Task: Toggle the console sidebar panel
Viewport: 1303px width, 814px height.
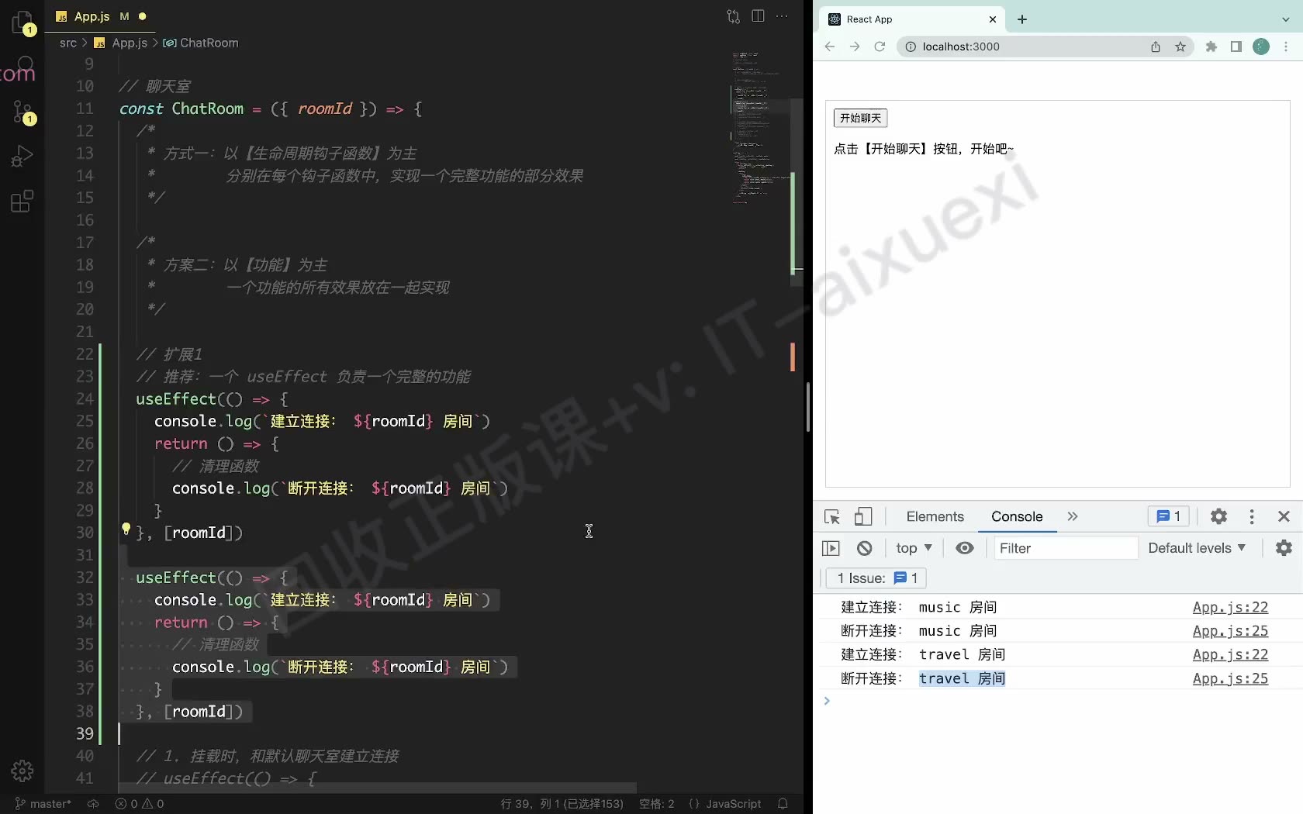Action: (831, 548)
